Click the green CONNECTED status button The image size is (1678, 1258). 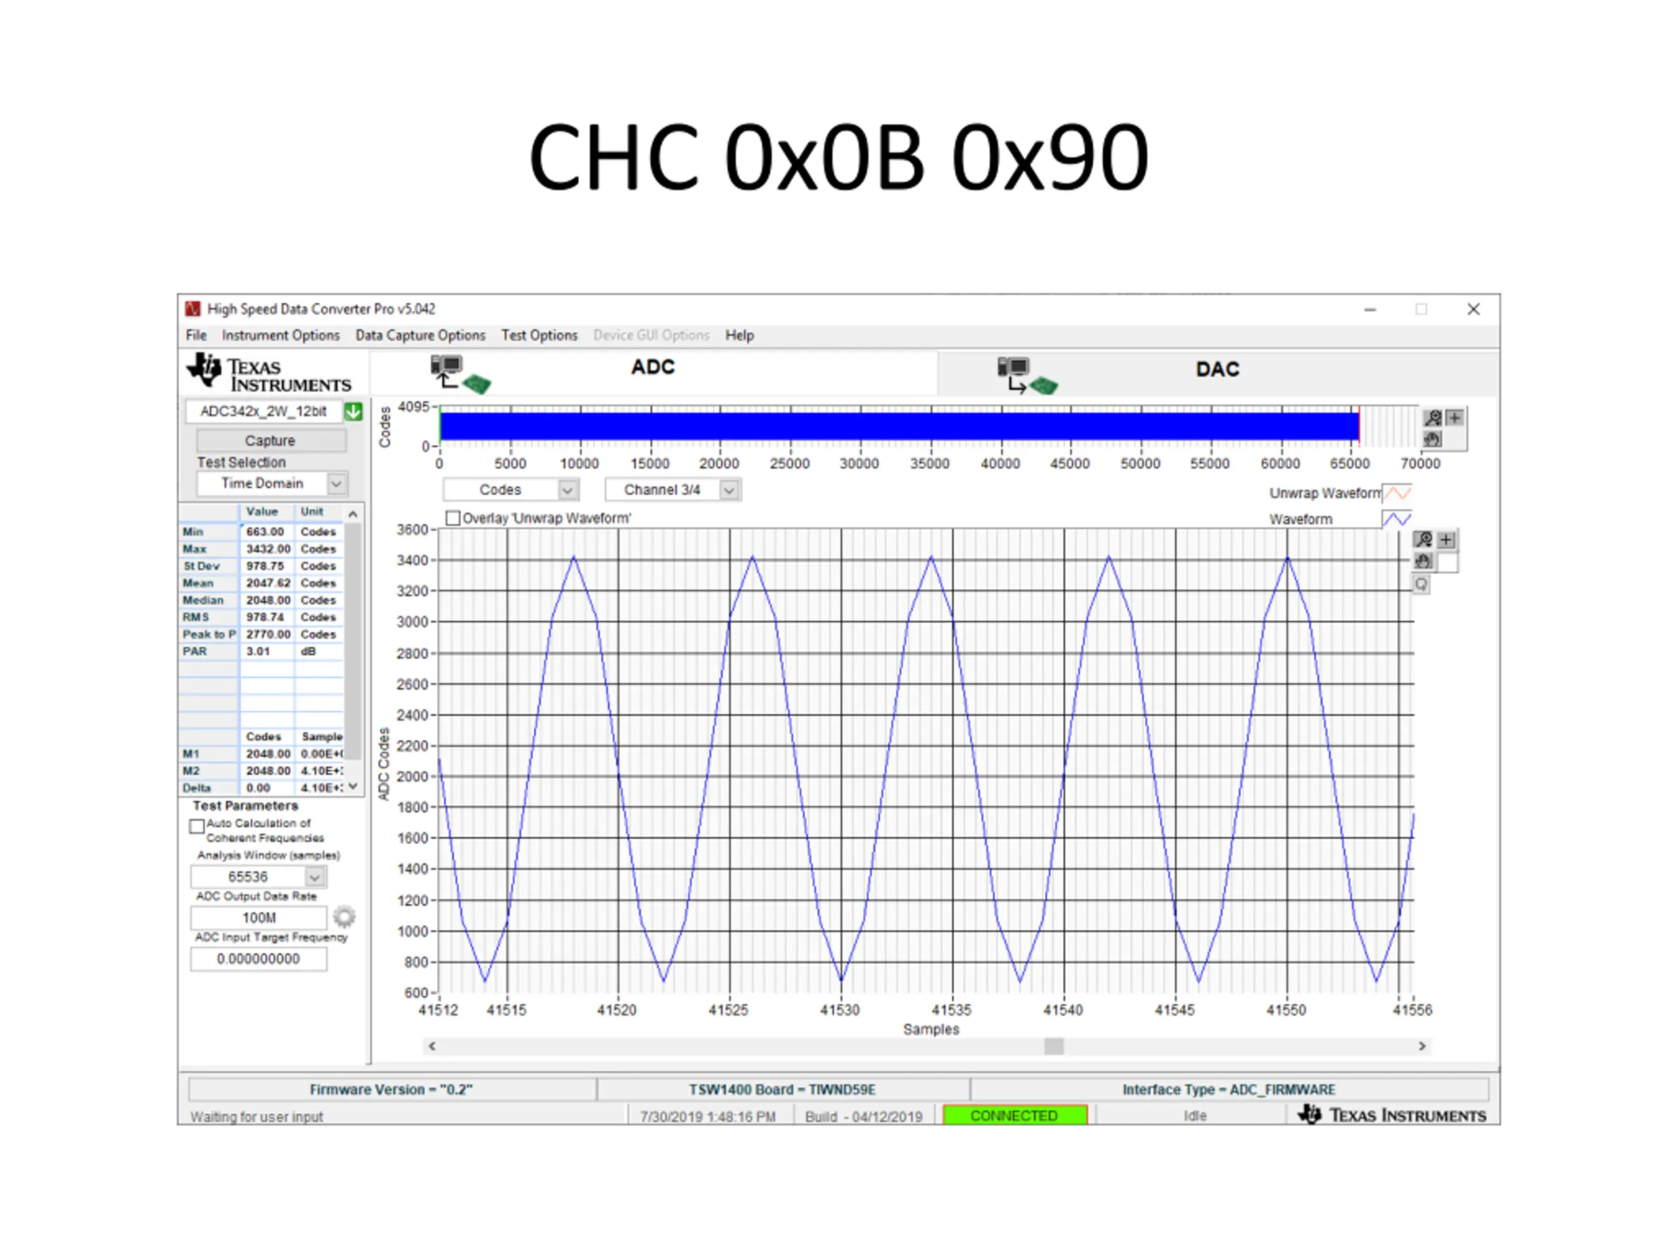[x=1014, y=1115]
